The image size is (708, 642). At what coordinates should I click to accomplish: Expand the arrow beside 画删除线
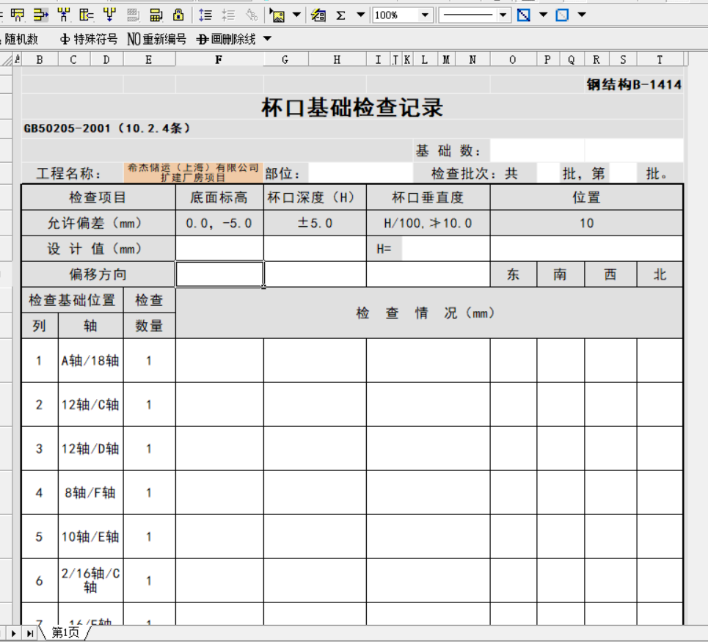click(267, 39)
